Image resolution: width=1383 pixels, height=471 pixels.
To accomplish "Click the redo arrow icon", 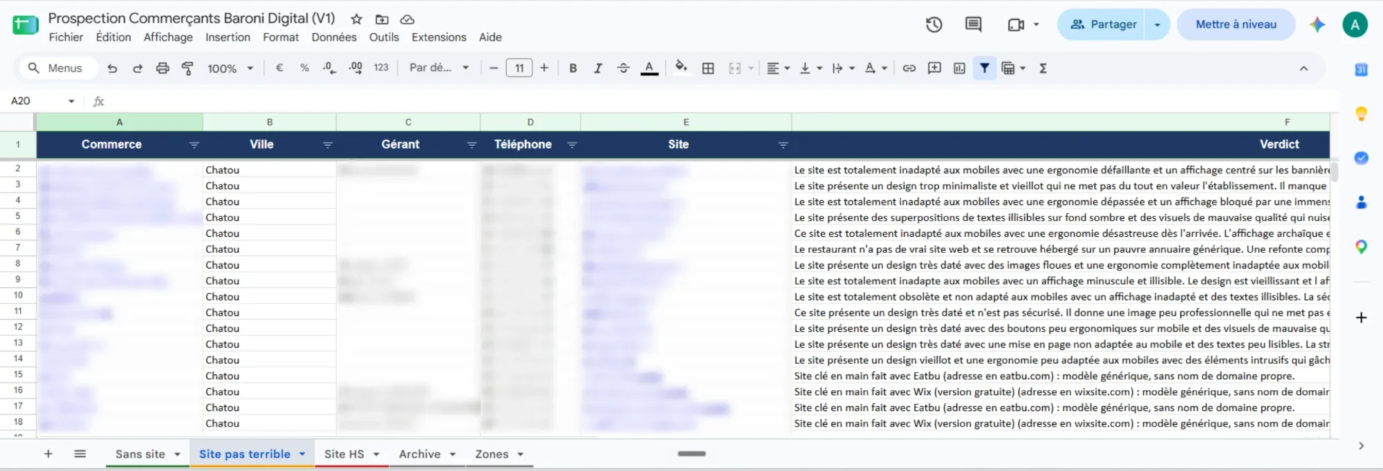I will (138, 68).
